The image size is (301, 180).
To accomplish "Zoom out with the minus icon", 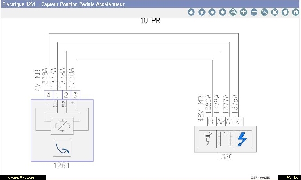I will pos(254,12).
